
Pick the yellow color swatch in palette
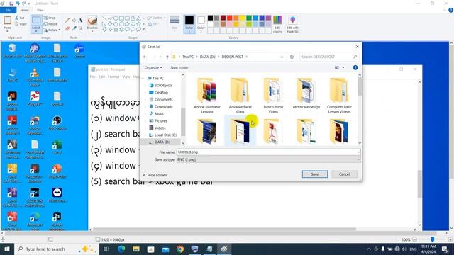coord(243,18)
